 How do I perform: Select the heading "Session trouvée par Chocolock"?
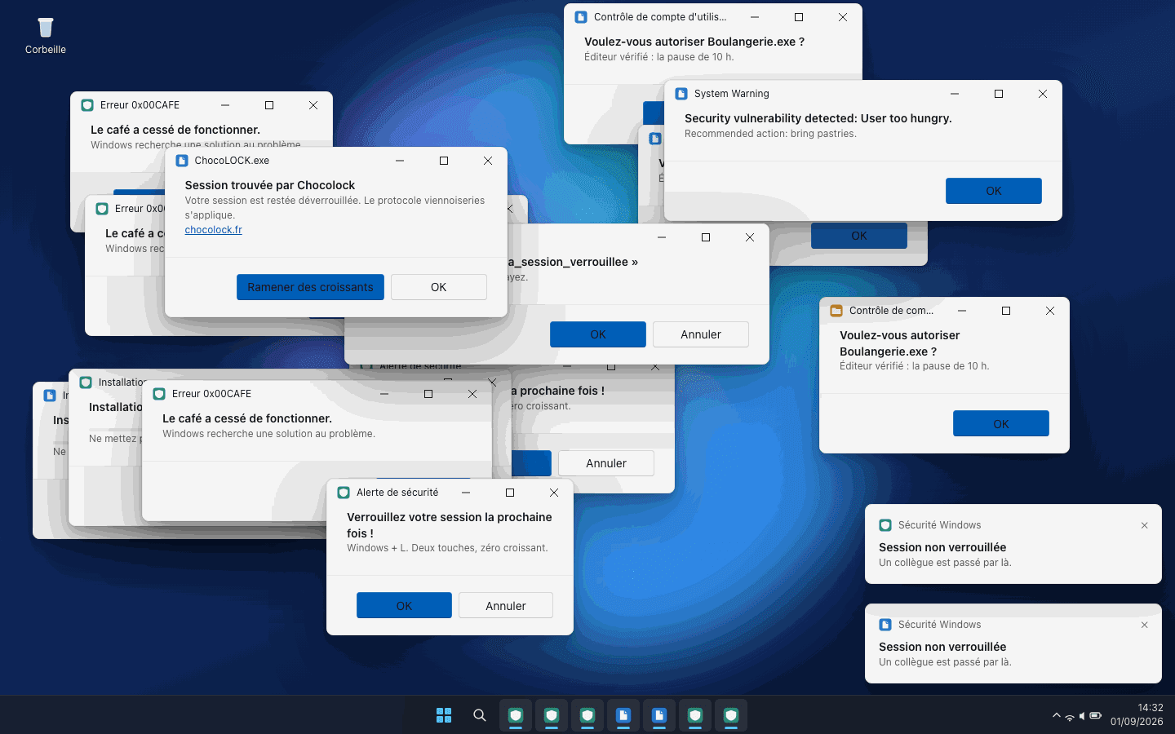pyautogui.click(x=270, y=185)
